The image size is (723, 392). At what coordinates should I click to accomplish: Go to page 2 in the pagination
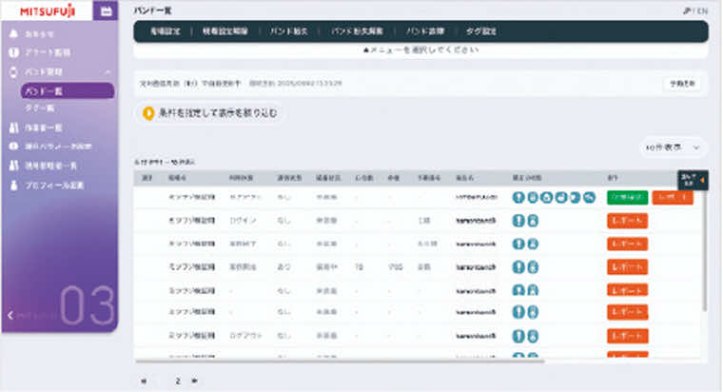tap(178, 381)
